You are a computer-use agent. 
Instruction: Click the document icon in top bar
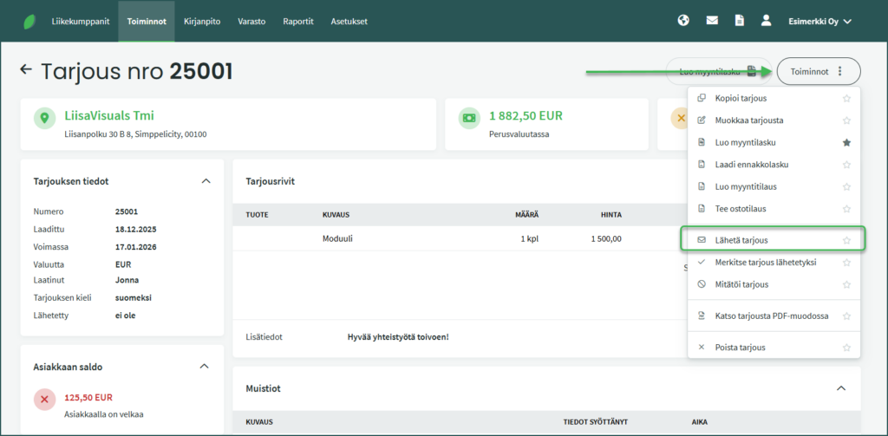(739, 21)
